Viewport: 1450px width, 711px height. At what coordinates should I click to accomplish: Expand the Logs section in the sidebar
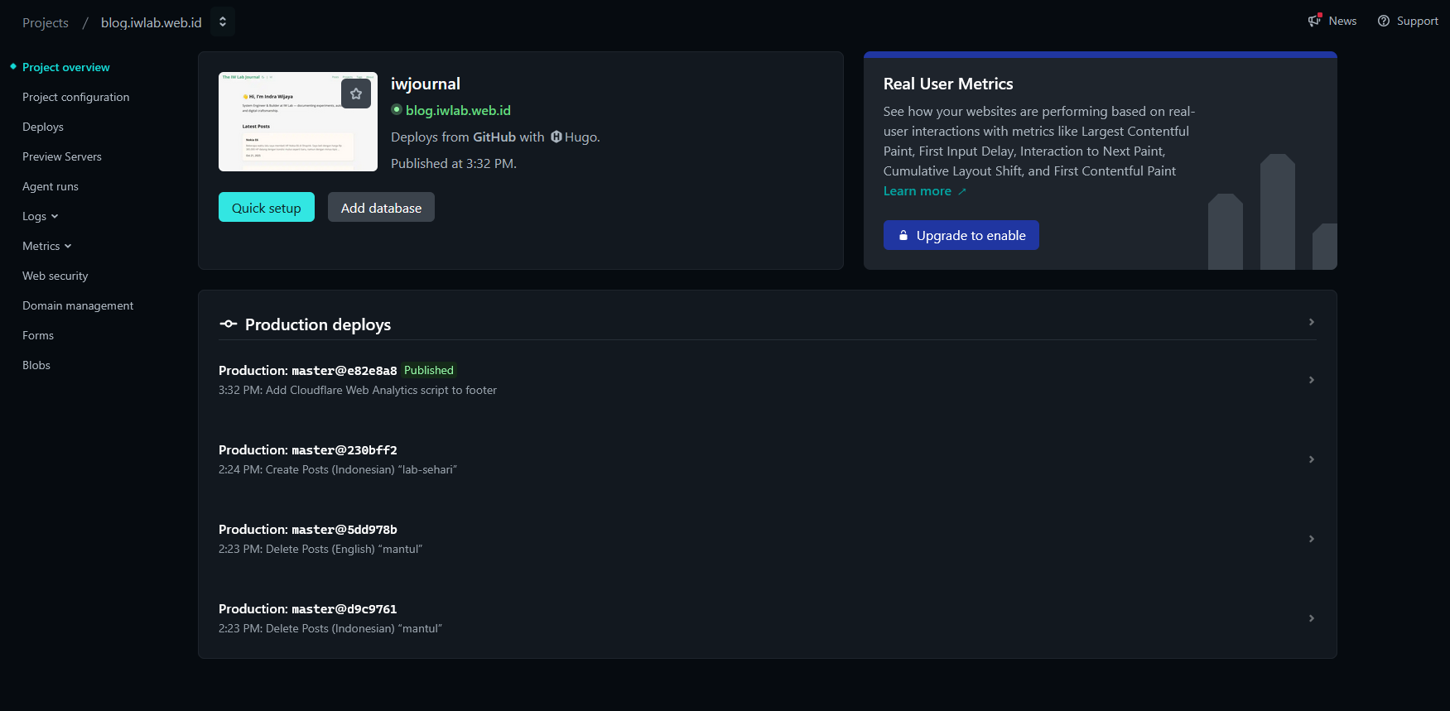(40, 216)
